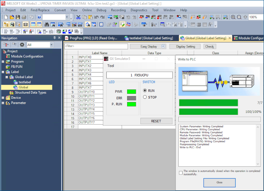Click the 7/7 green progress bar
The width and height of the screenshot is (264, 191).
209,103
